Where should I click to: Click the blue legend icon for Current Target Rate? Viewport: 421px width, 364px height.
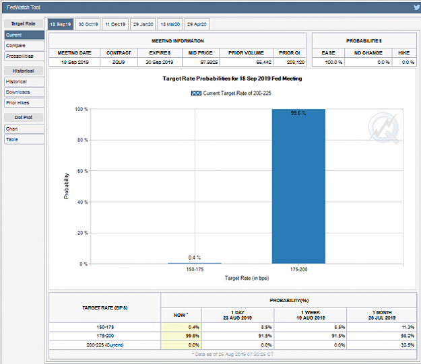pos(196,94)
